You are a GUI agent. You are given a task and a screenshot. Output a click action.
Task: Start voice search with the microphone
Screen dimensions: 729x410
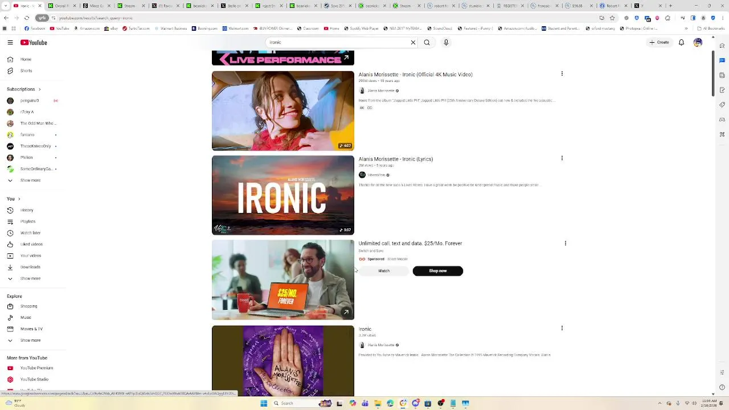(x=446, y=42)
